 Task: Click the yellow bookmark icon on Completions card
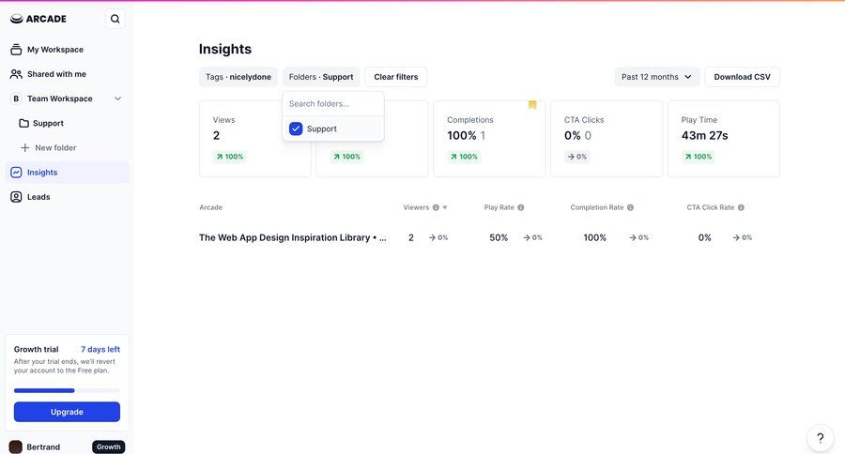[x=532, y=105]
